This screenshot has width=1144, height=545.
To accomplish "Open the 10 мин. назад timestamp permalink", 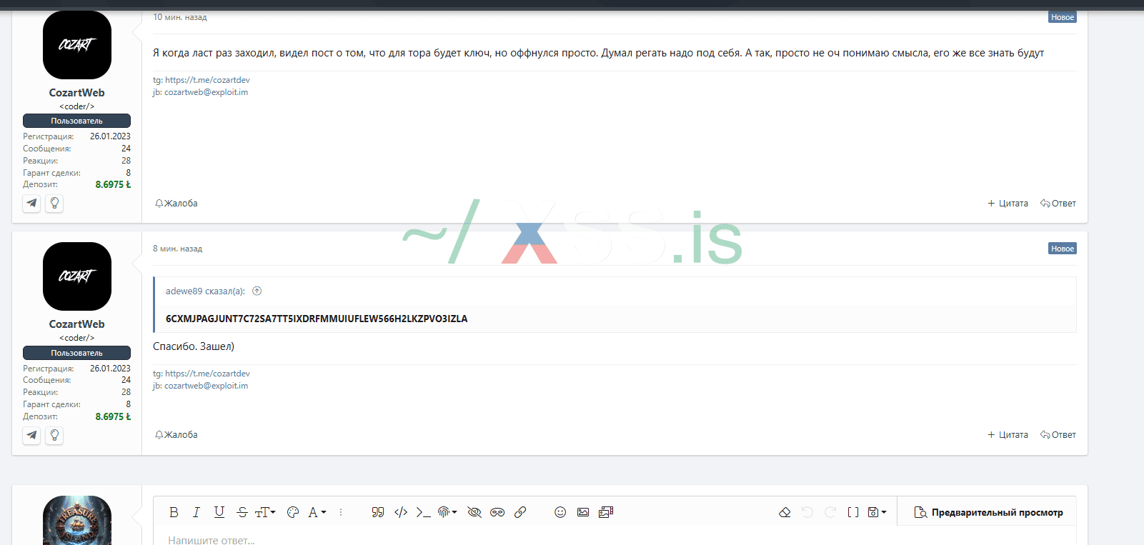I will click(x=180, y=17).
